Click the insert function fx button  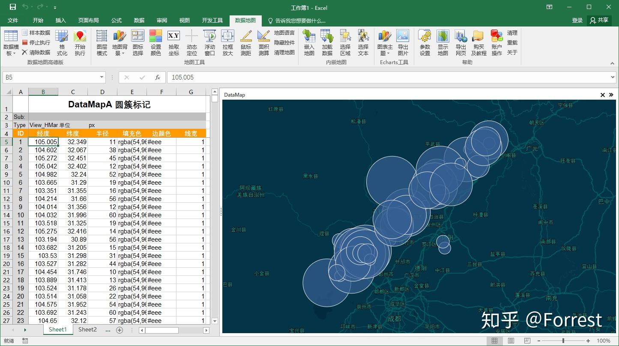(x=158, y=77)
